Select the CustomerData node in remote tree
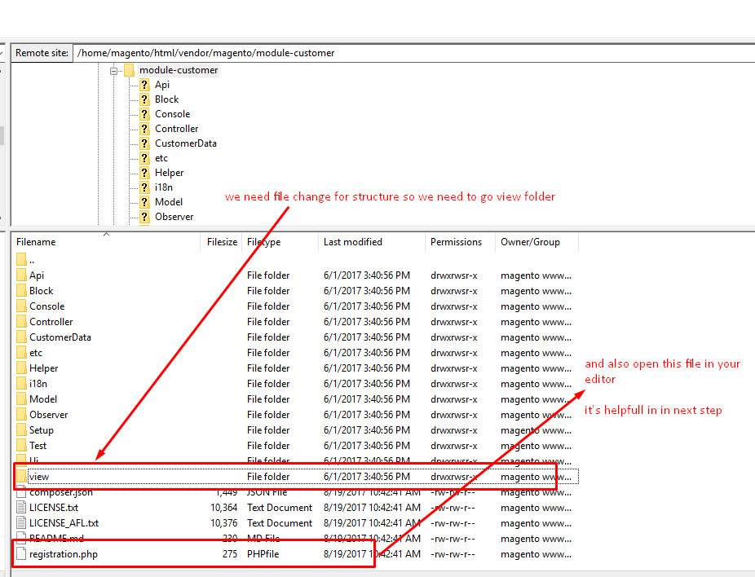 (x=186, y=144)
